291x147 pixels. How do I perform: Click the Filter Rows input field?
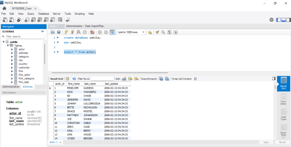(102, 79)
